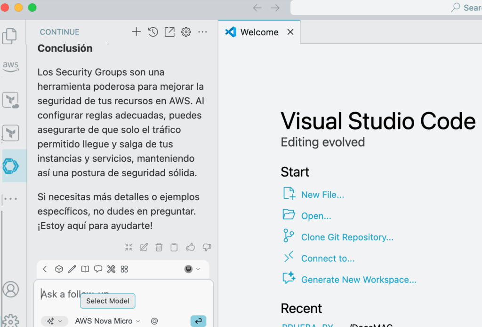482x327 pixels.
Task: Edit the assistant response with the pencil-square icon
Action: [x=144, y=247]
